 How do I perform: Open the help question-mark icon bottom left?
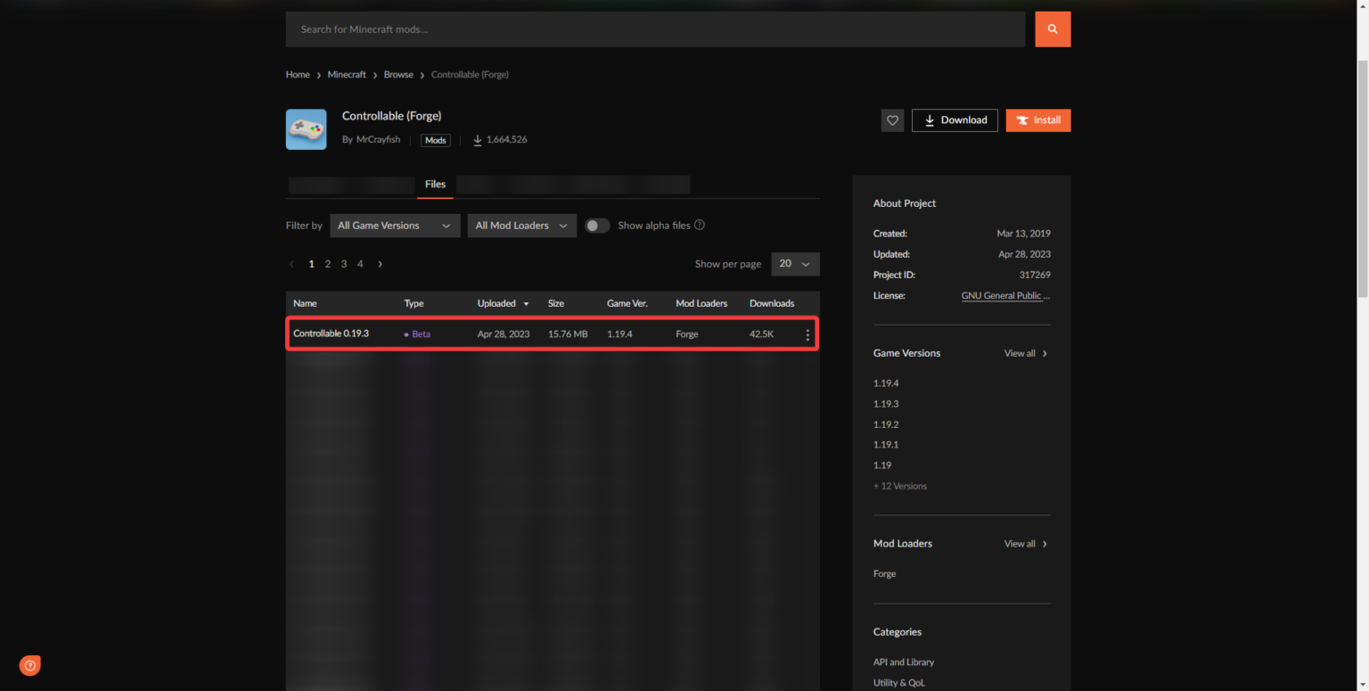[x=29, y=665]
